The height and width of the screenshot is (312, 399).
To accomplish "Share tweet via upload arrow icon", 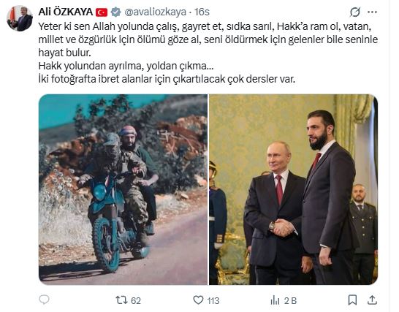I will pyautogui.click(x=372, y=300).
